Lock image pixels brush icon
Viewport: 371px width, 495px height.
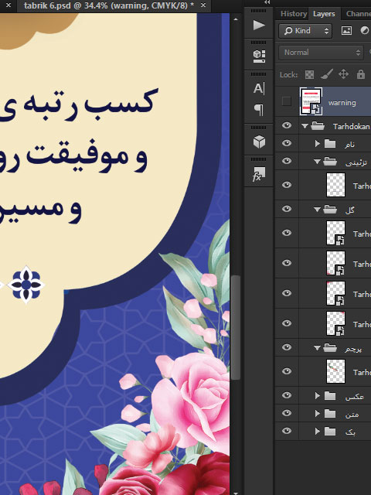327,75
